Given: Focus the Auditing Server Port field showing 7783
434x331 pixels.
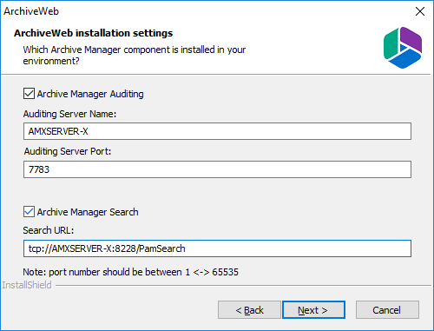Looking at the screenshot, I should [x=217, y=169].
